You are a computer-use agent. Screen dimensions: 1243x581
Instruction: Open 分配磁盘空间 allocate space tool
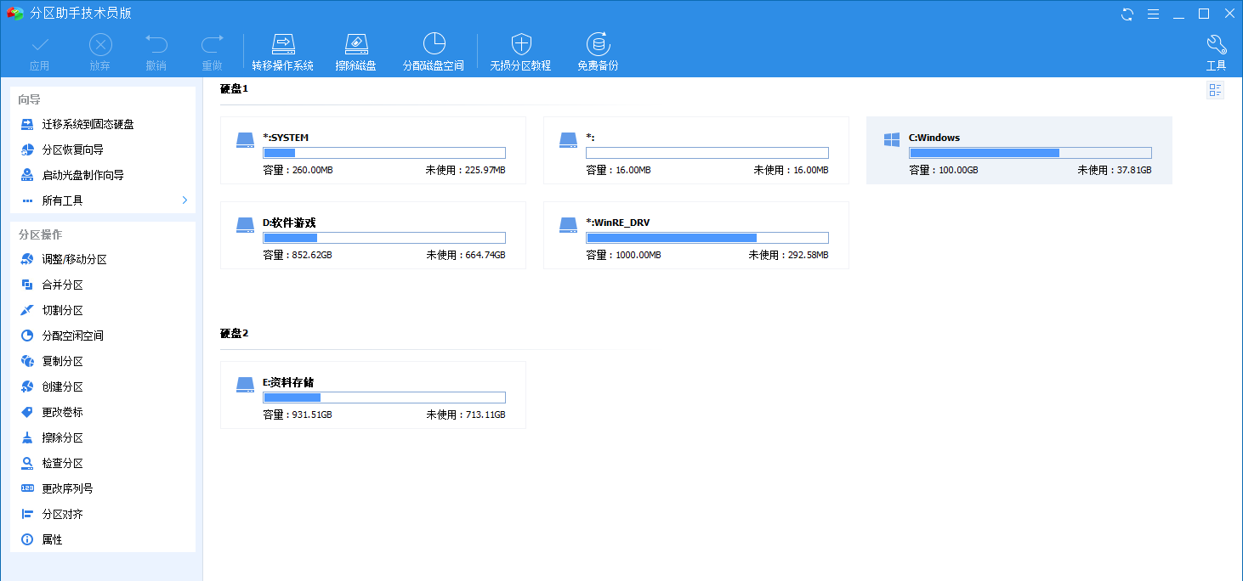pyautogui.click(x=434, y=53)
